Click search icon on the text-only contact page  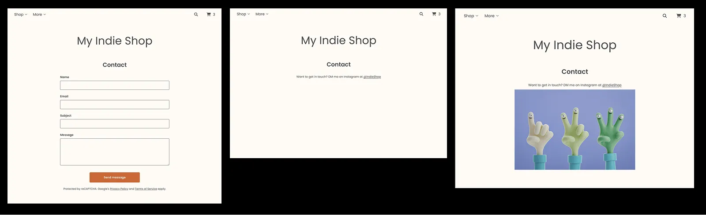coord(421,14)
